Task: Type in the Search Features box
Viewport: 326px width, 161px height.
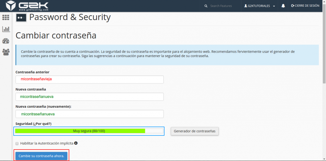Action: (x=223, y=6)
